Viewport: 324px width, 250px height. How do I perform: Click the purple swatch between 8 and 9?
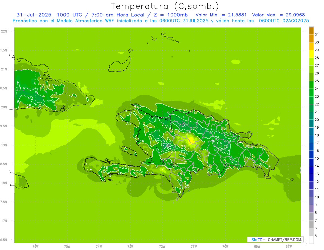(x=311, y=209)
